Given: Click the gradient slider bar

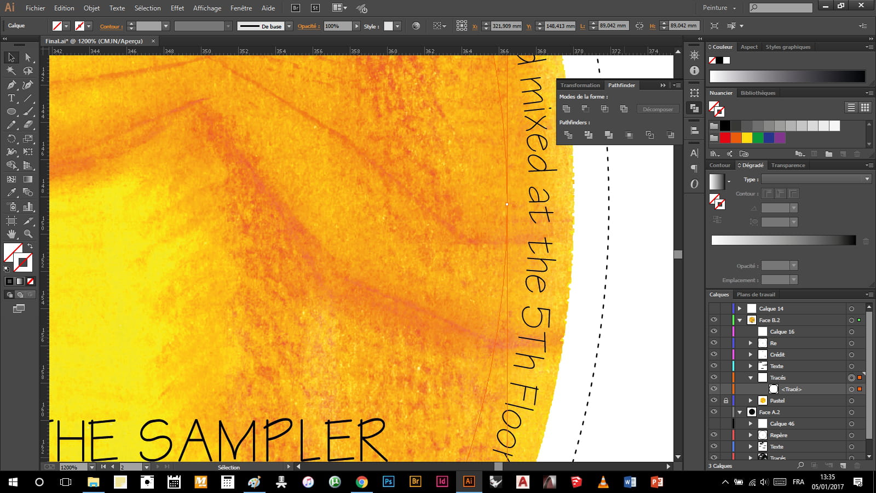Looking at the screenshot, I should pyautogui.click(x=783, y=240).
